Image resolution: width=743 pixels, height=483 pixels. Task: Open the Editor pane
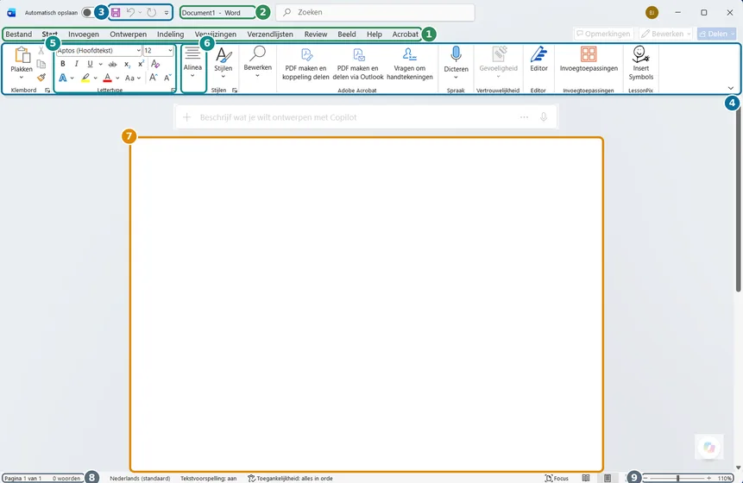[538, 60]
